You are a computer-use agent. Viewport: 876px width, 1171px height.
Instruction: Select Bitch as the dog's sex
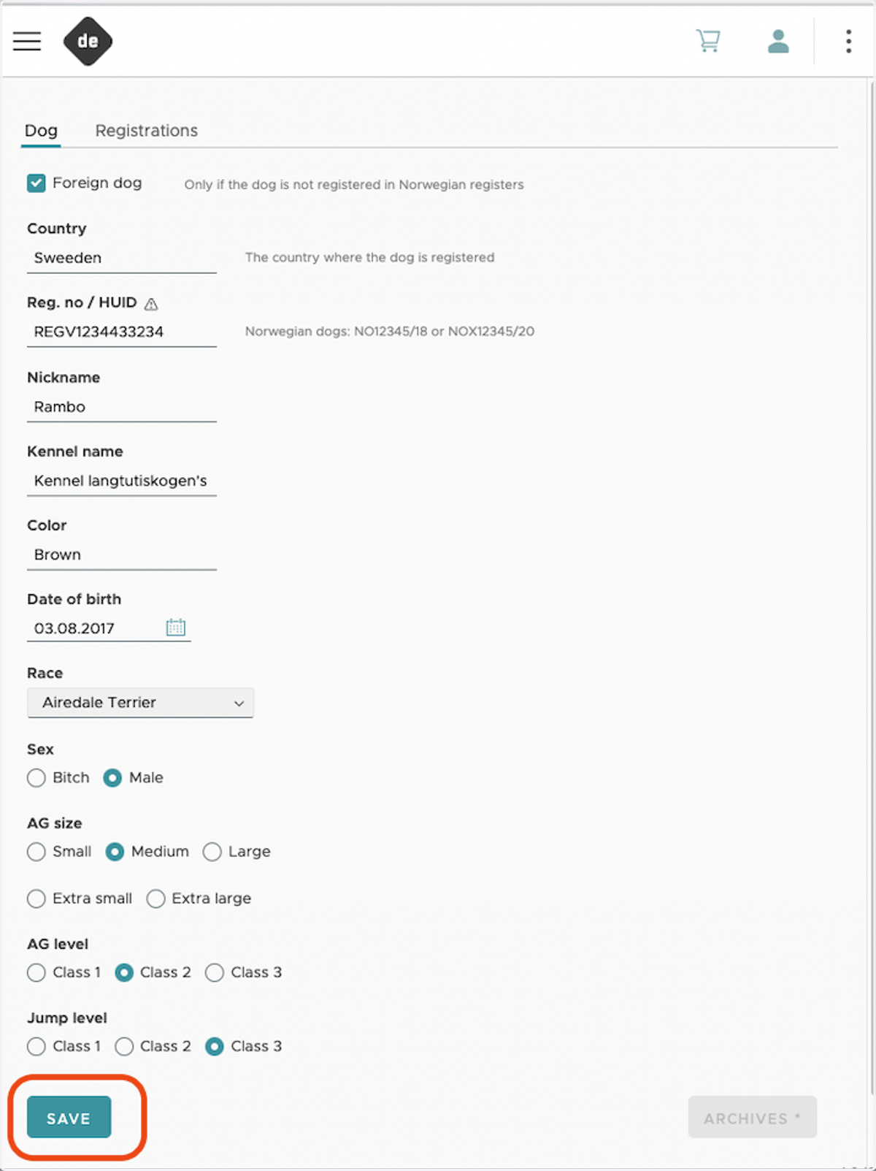point(36,778)
